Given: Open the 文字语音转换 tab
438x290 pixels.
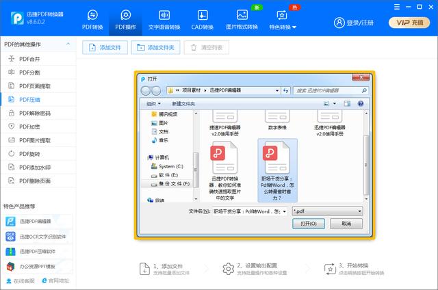Looking at the screenshot, I should pyautogui.click(x=164, y=20).
